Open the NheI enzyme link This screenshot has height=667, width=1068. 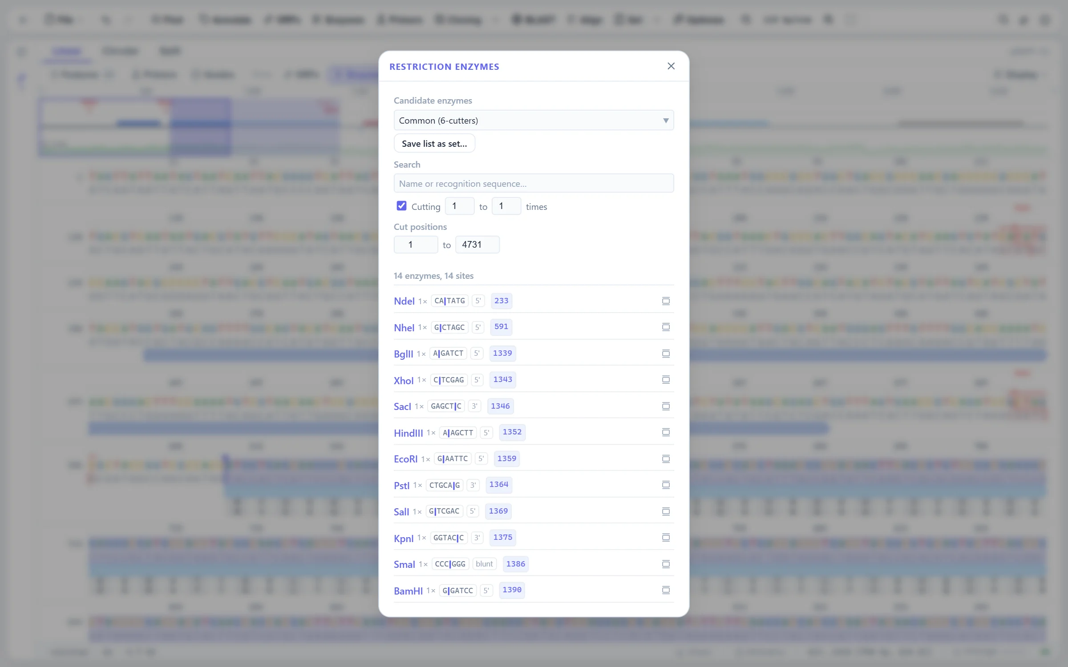[404, 328]
